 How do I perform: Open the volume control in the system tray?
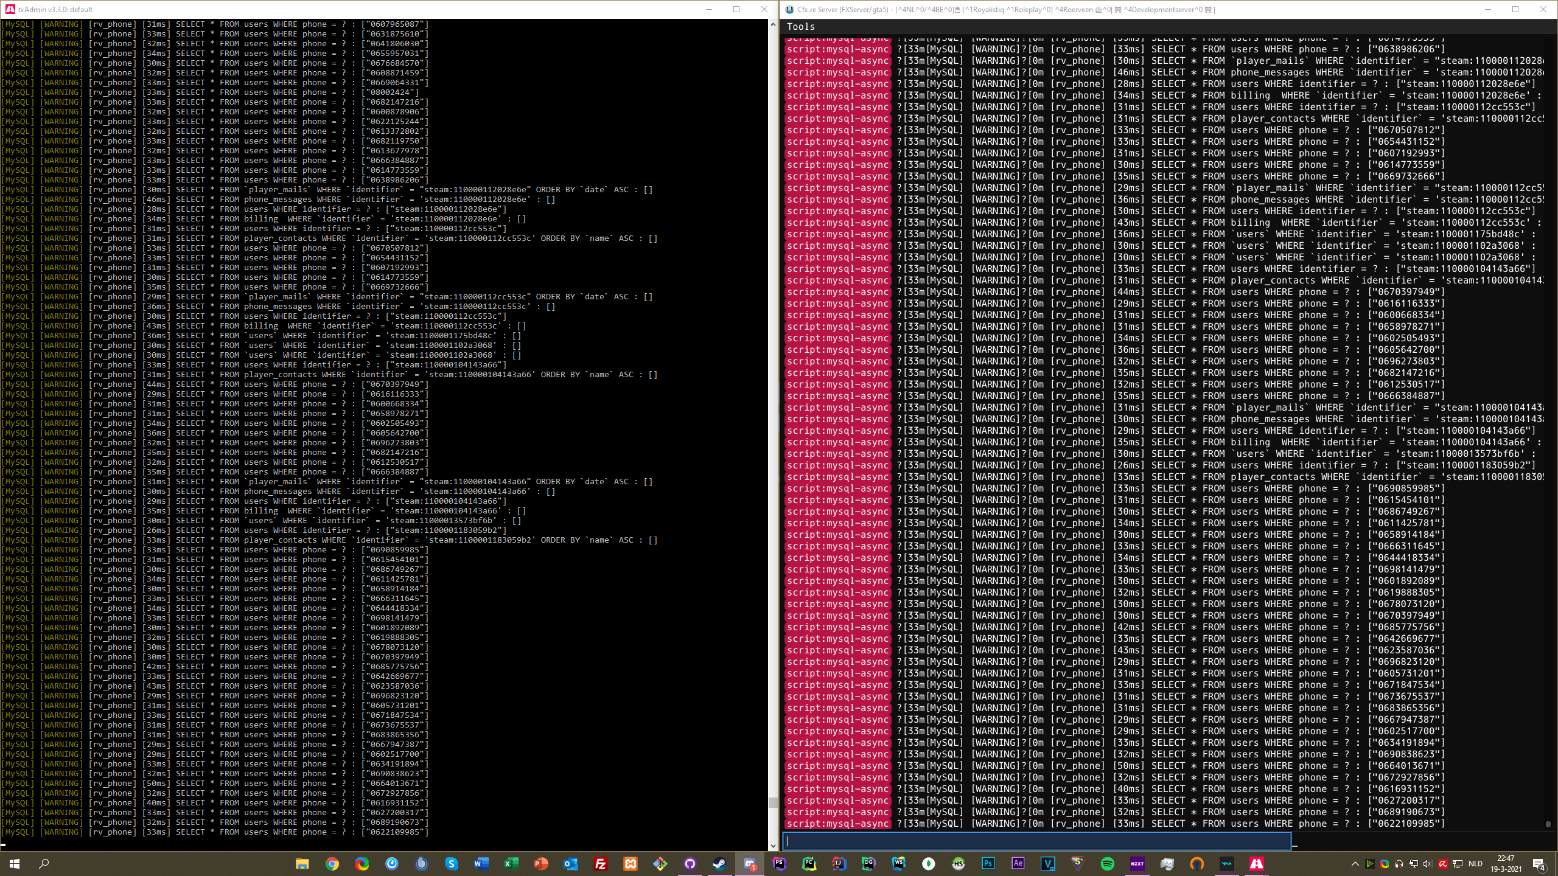coord(1428,864)
